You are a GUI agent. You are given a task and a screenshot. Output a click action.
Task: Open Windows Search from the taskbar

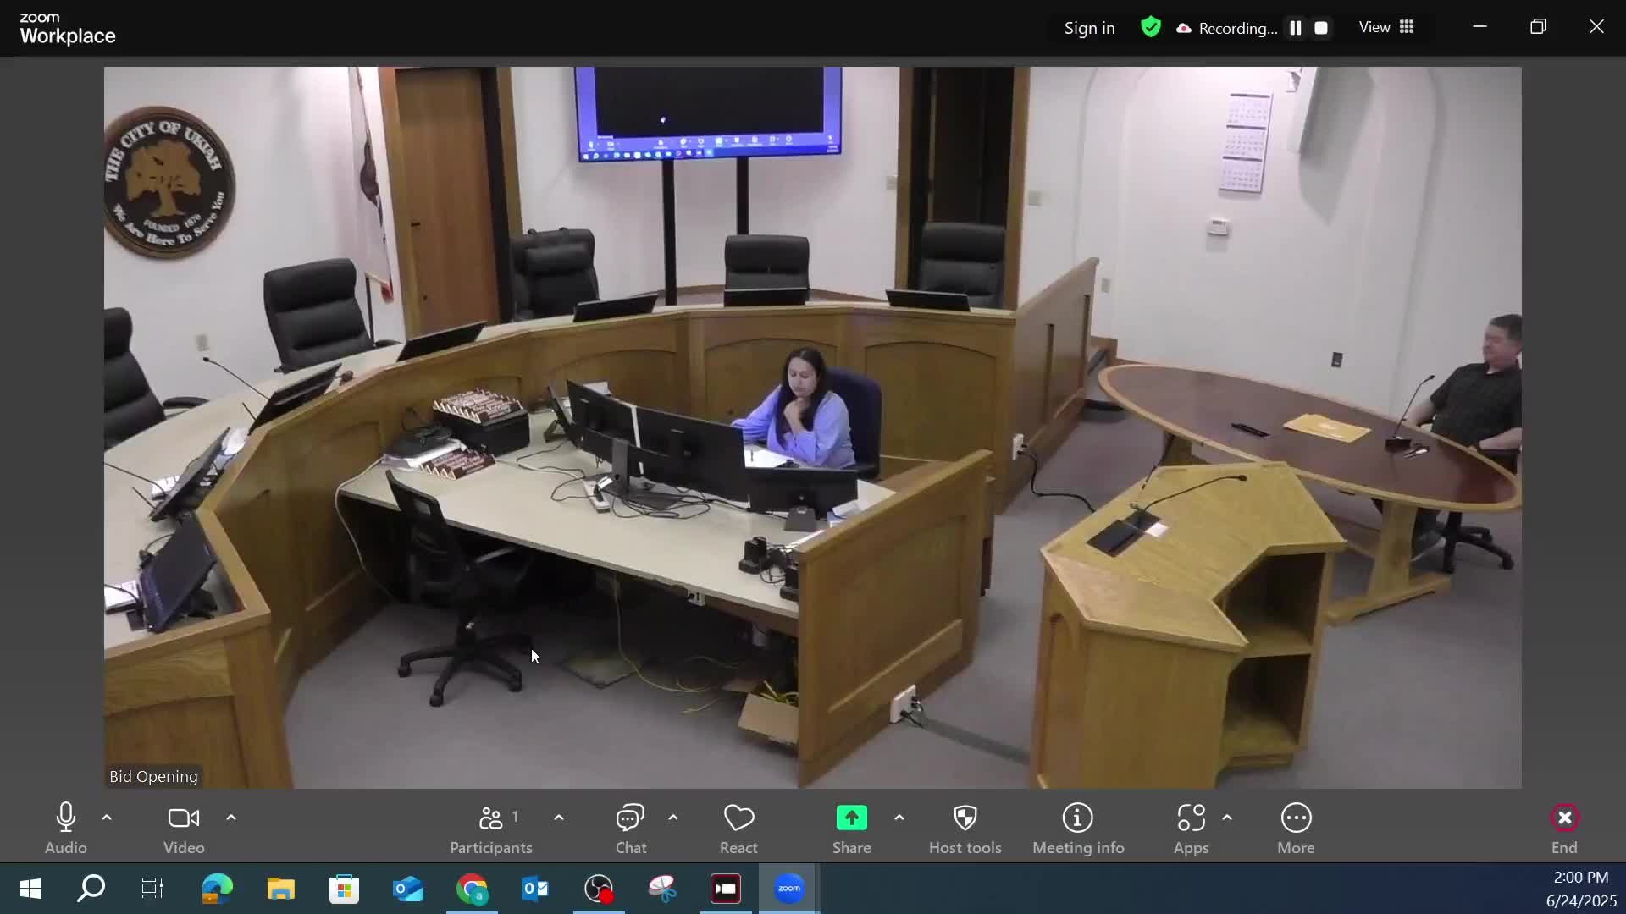(91, 889)
